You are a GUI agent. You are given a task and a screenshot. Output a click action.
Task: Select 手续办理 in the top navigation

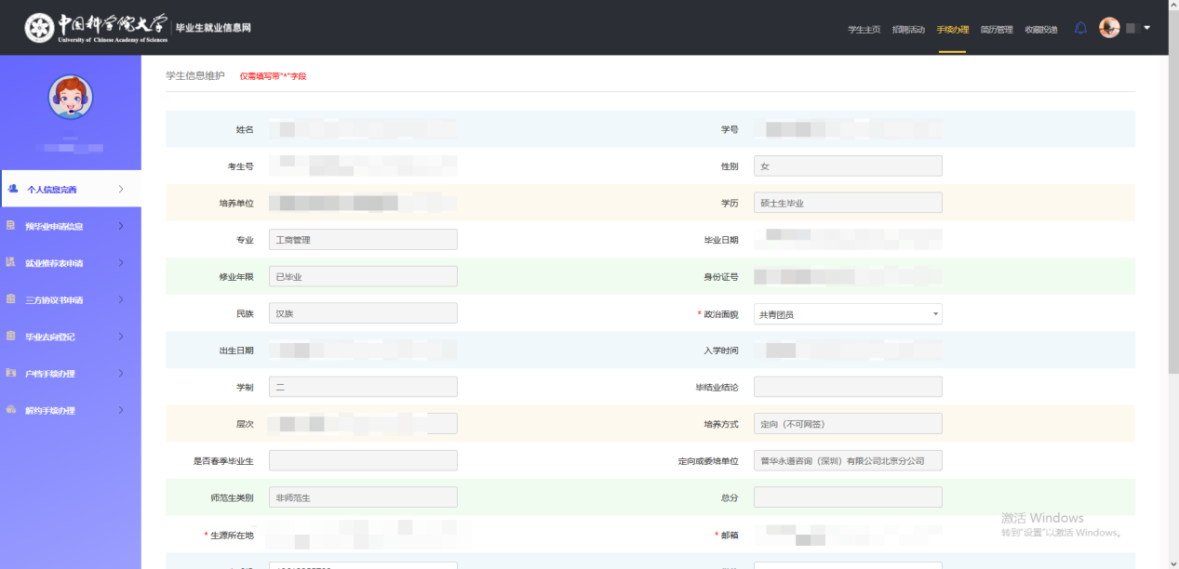point(952,30)
